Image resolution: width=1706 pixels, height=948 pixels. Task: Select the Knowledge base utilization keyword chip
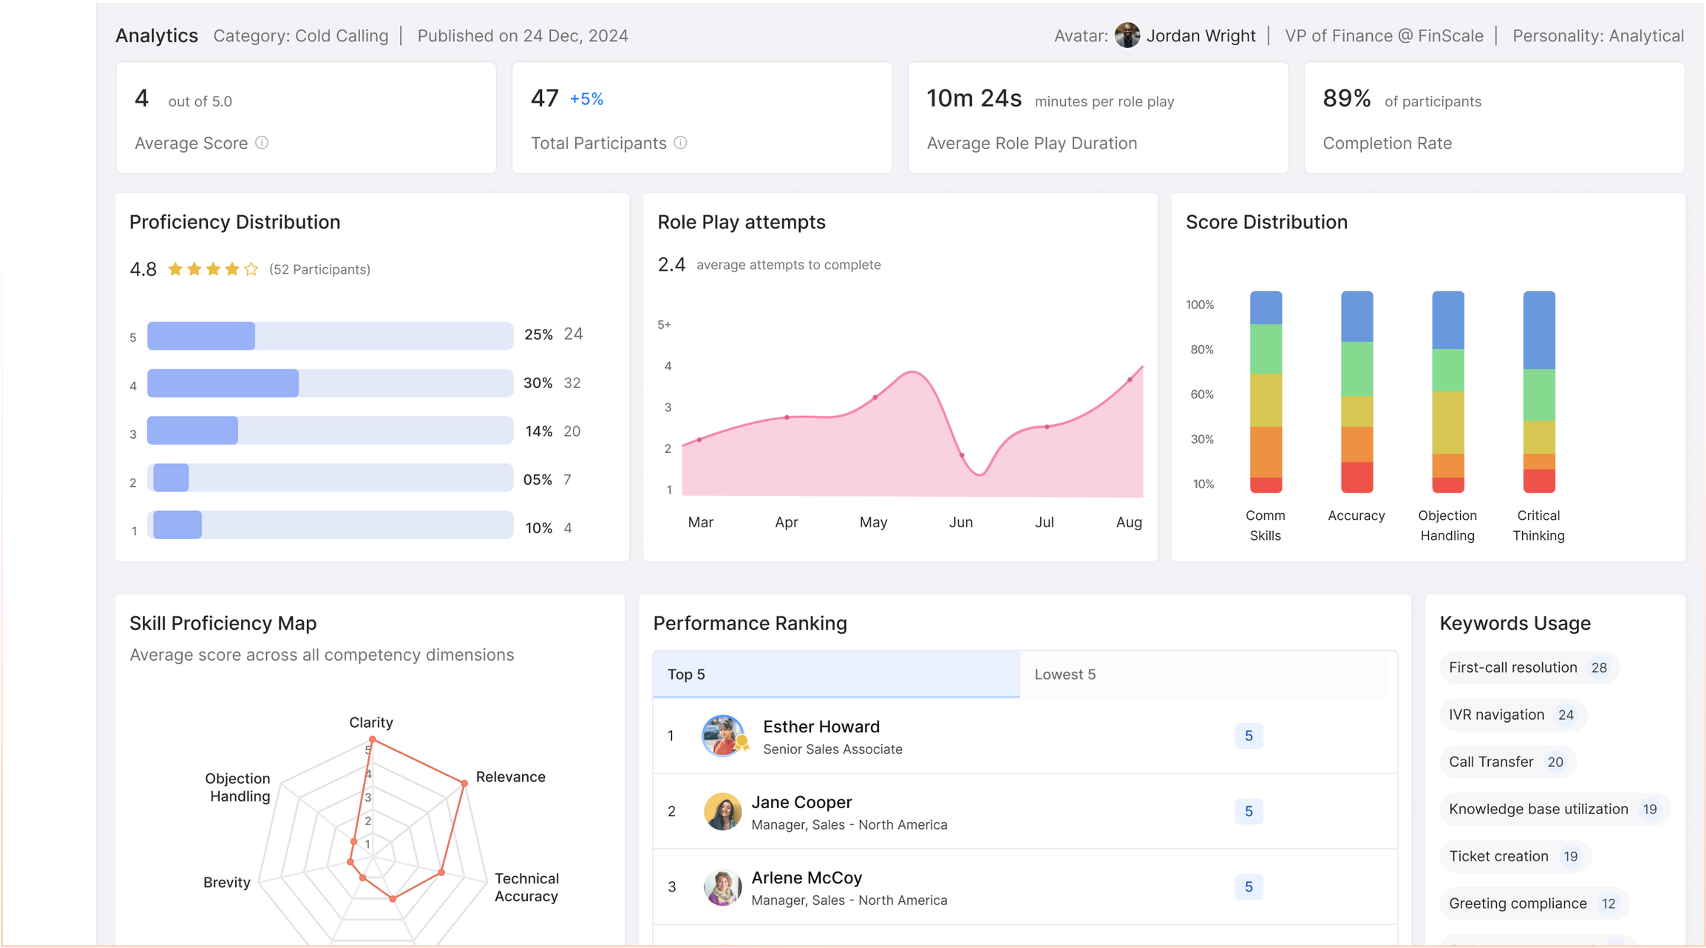1554,809
